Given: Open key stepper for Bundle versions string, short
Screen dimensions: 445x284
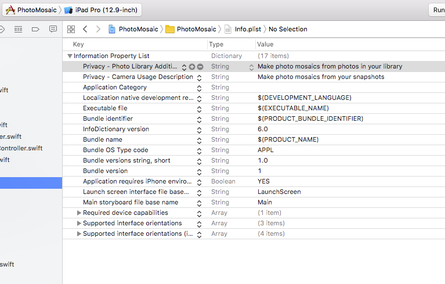Looking at the screenshot, I should [199, 161].
